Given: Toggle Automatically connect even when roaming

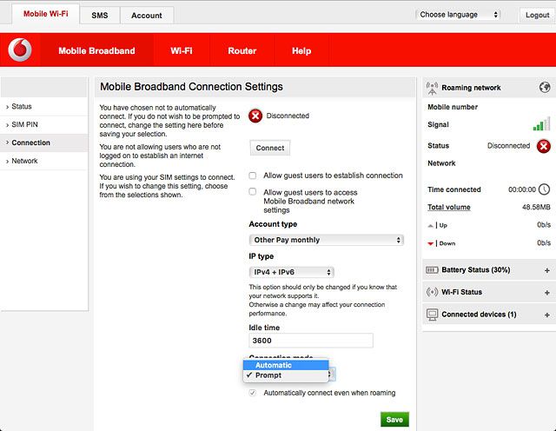Looking at the screenshot, I should coord(253,393).
